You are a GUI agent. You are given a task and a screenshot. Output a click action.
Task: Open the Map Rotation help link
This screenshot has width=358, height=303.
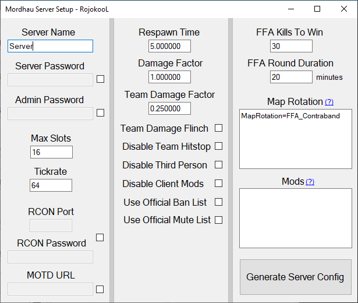pos(329,102)
